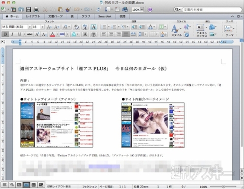The image size is (244, 189).
Task: Align paragraph text right
Action: pyautogui.click(x=118, y=34)
